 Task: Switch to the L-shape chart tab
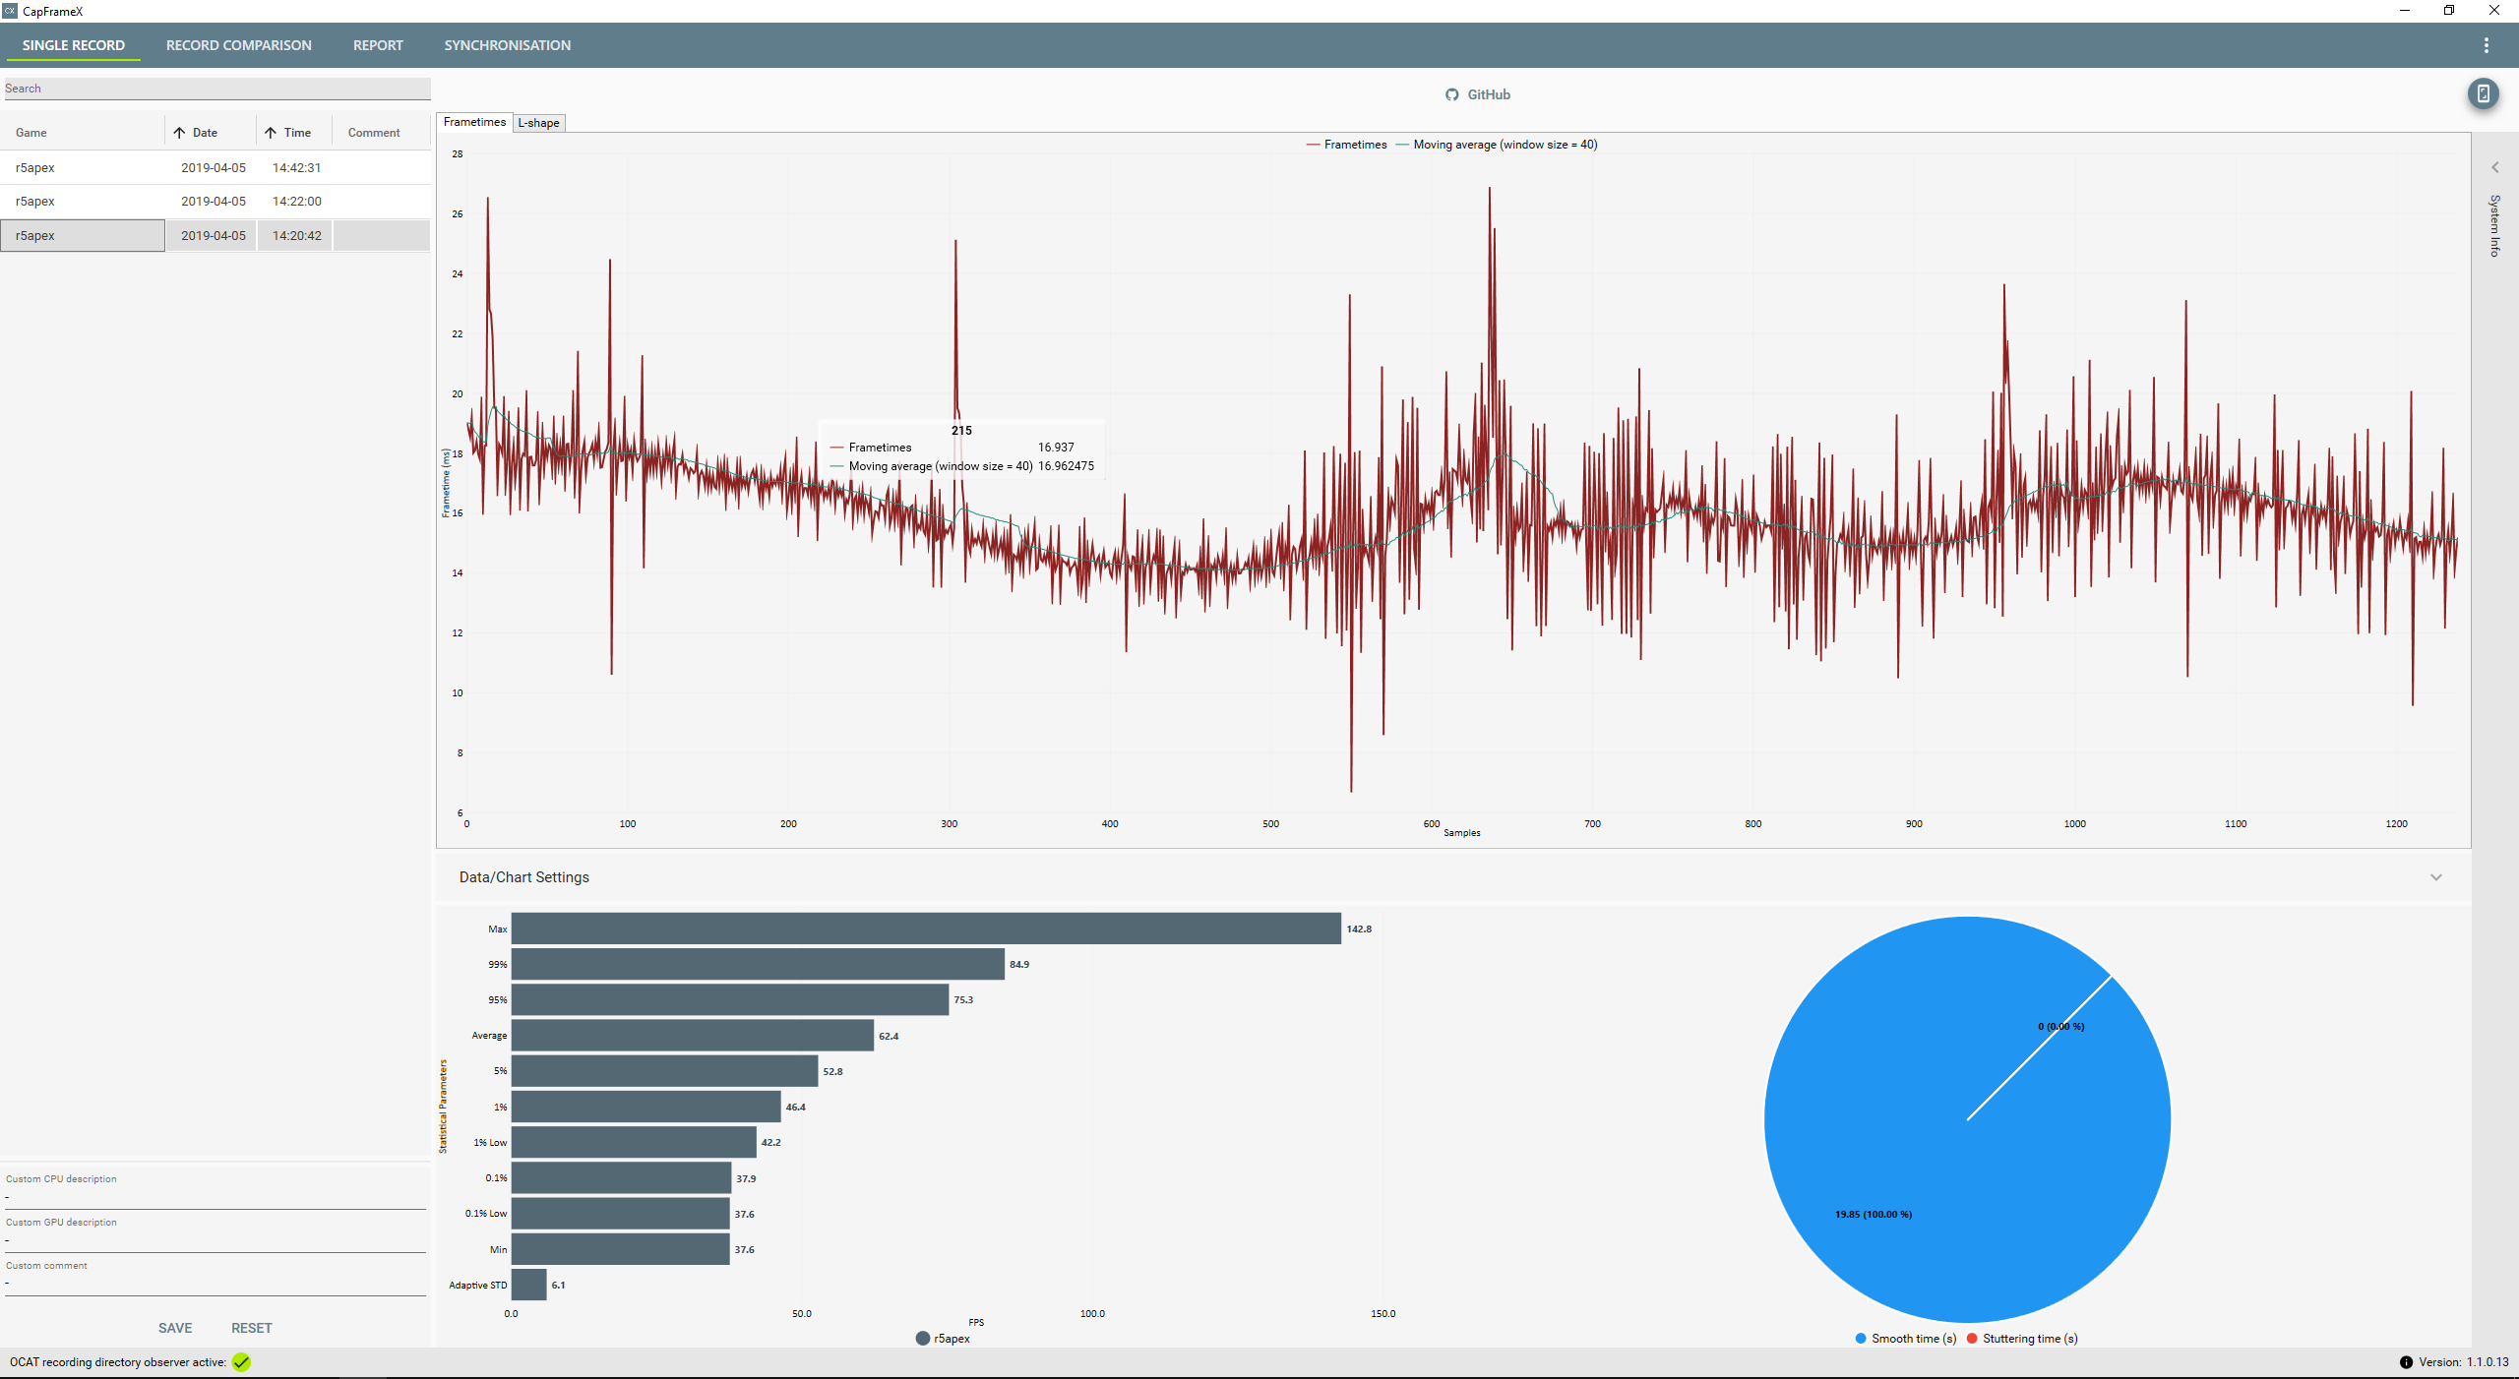point(538,123)
